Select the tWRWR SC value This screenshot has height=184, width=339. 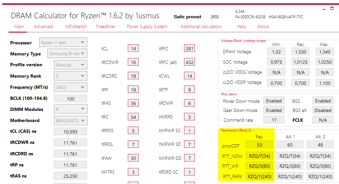189,130
